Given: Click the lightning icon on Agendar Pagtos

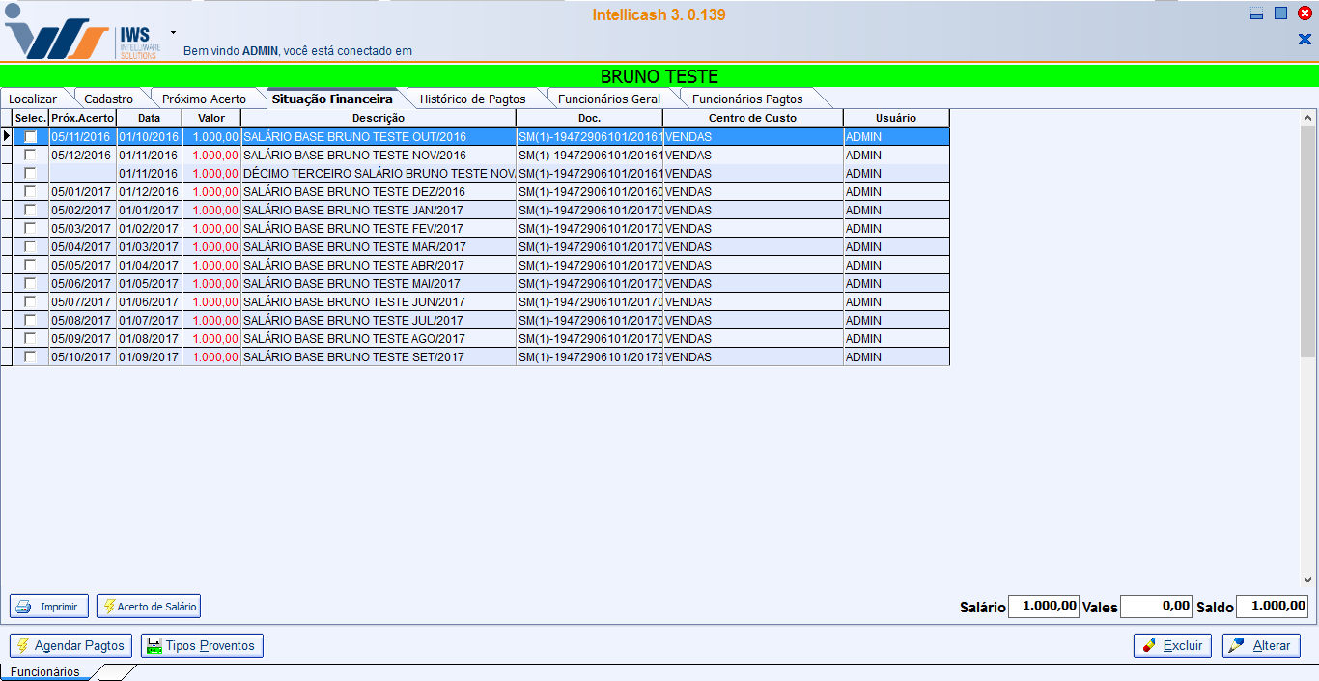Looking at the screenshot, I should pyautogui.click(x=23, y=645).
